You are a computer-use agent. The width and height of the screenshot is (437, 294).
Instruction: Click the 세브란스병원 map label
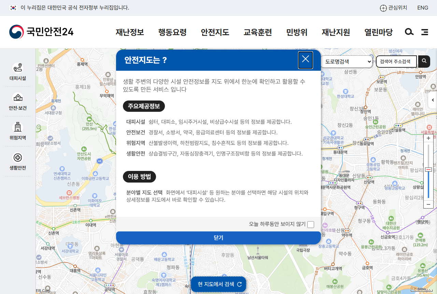point(69,198)
